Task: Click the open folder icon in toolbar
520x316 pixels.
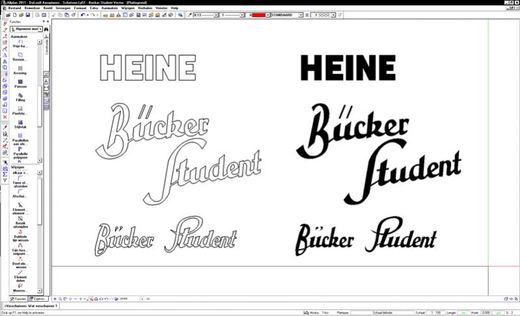Action: (21, 15)
